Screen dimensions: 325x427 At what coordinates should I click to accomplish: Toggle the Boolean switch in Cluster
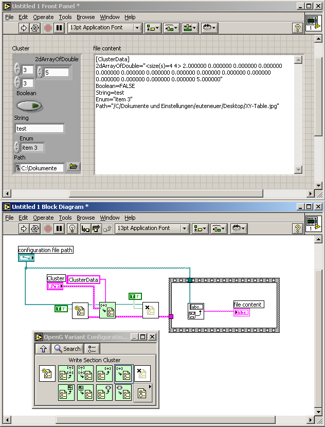[30, 106]
